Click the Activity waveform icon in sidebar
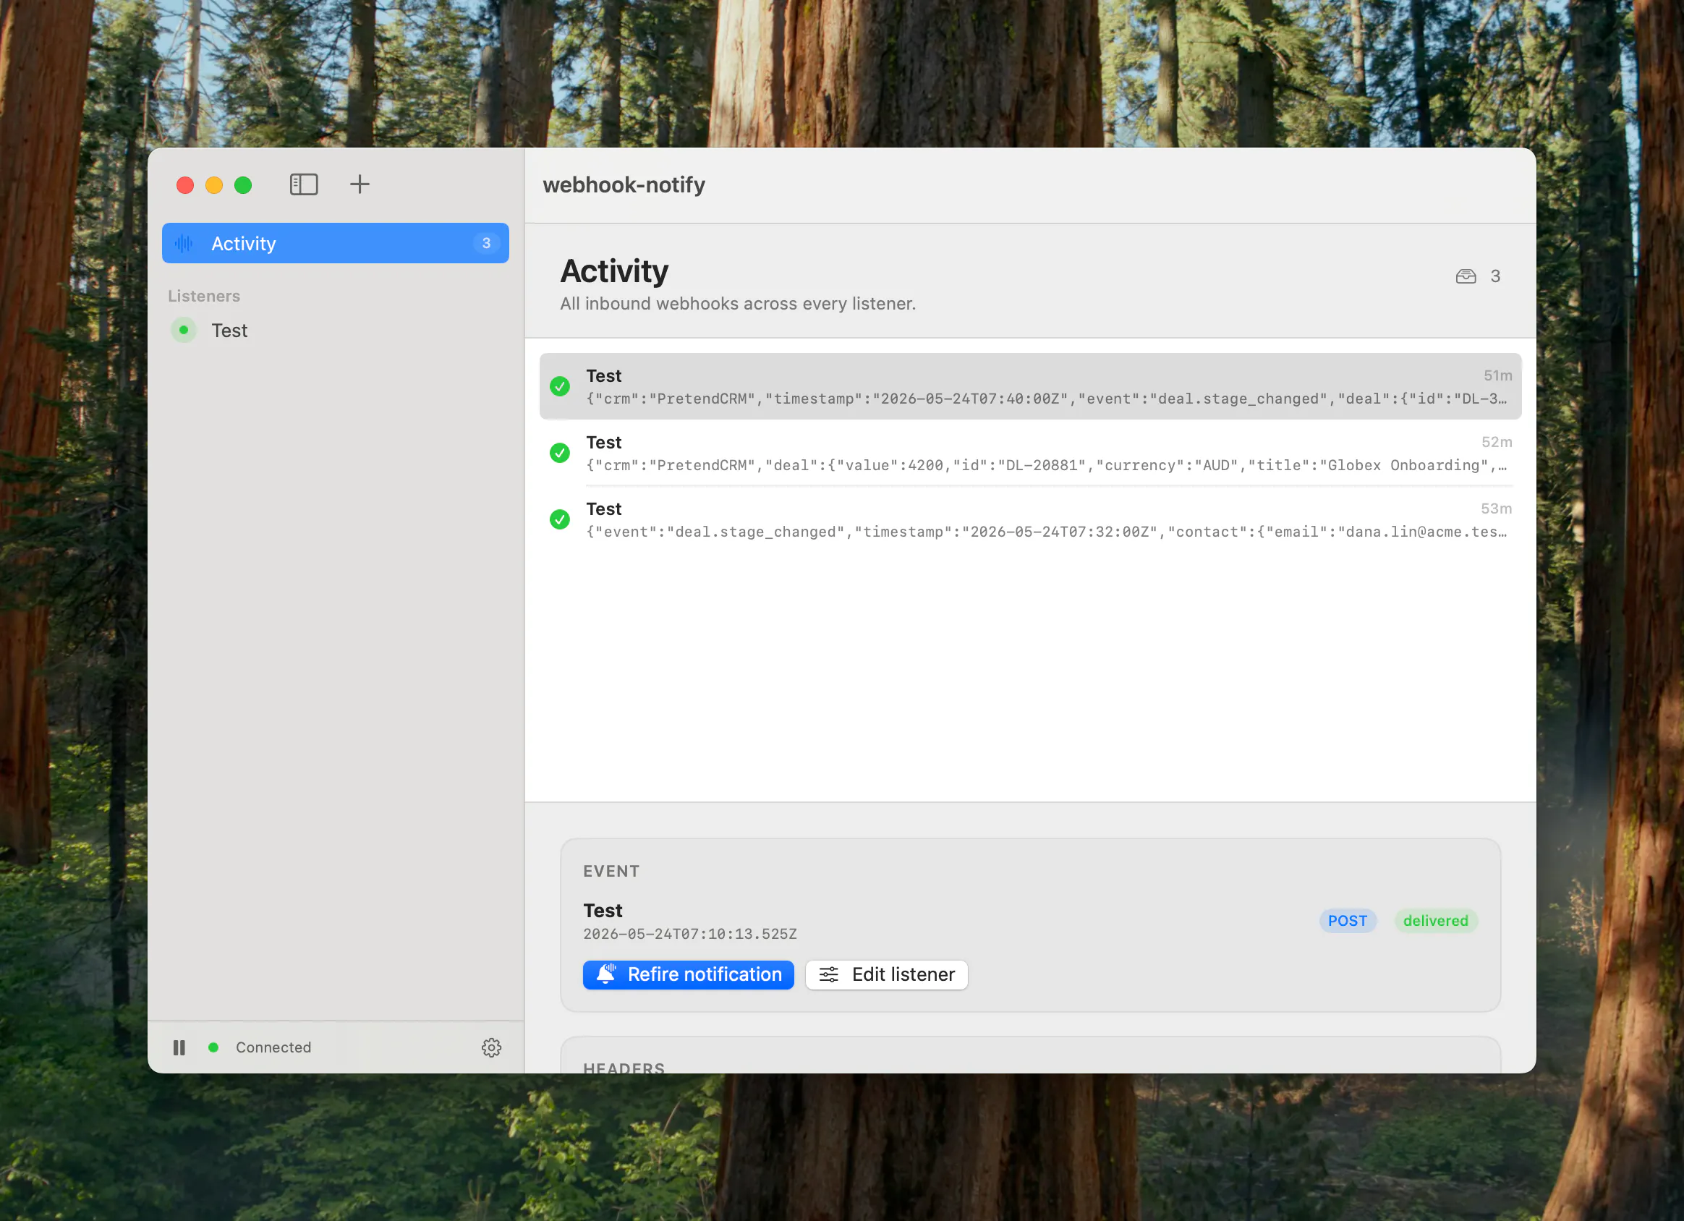This screenshot has height=1221, width=1684. pos(184,243)
